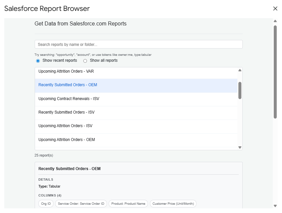
Task: Deselect Recently Submitted Orders - OEM report
Action: point(68,85)
